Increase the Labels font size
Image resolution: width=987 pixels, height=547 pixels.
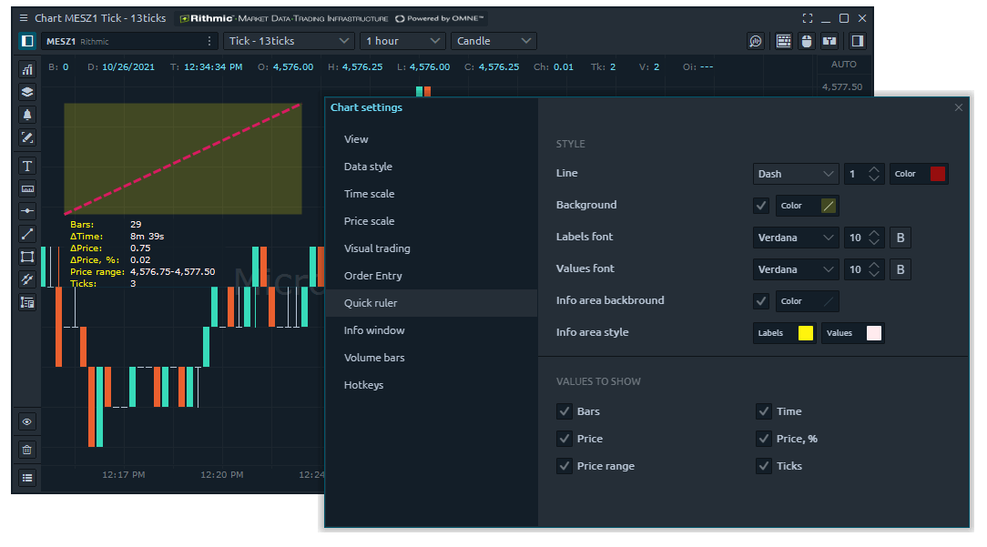click(874, 233)
